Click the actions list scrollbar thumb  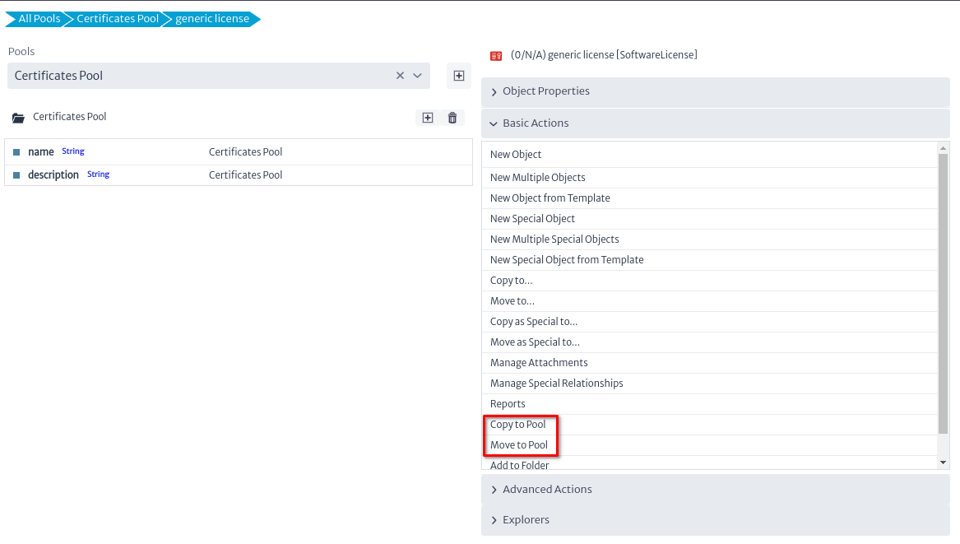943,294
